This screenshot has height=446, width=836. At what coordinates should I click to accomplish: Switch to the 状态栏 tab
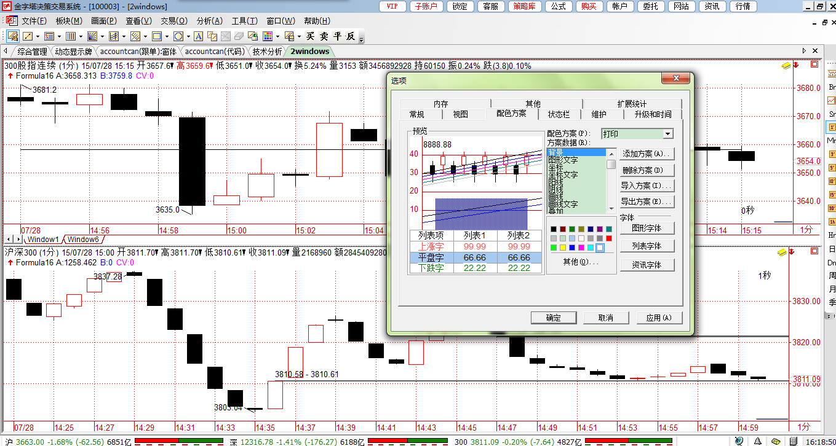[x=559, y=114]
